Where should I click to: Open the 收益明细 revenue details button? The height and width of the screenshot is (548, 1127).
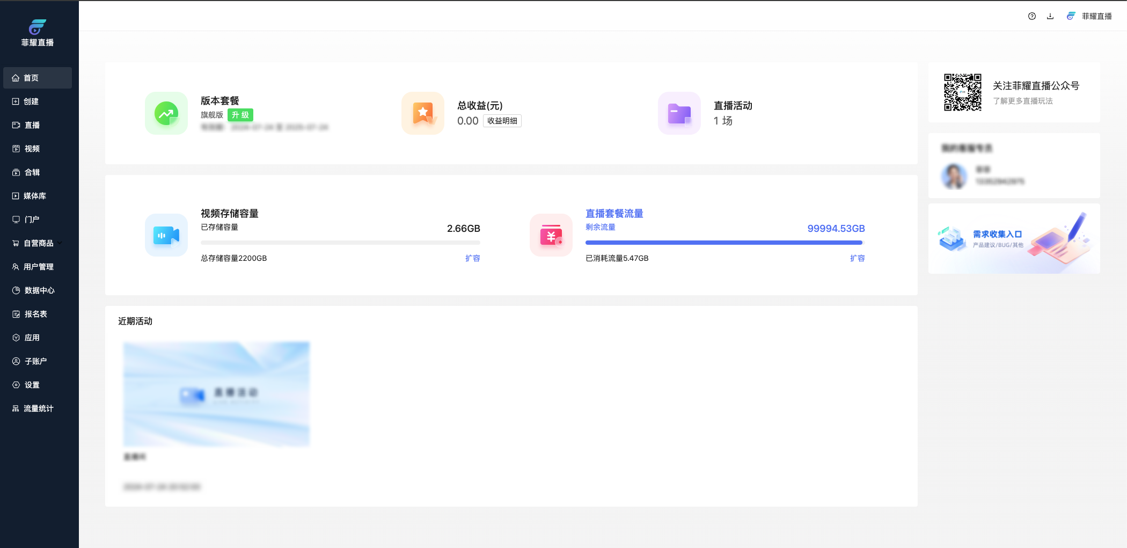tap(502, 121)
